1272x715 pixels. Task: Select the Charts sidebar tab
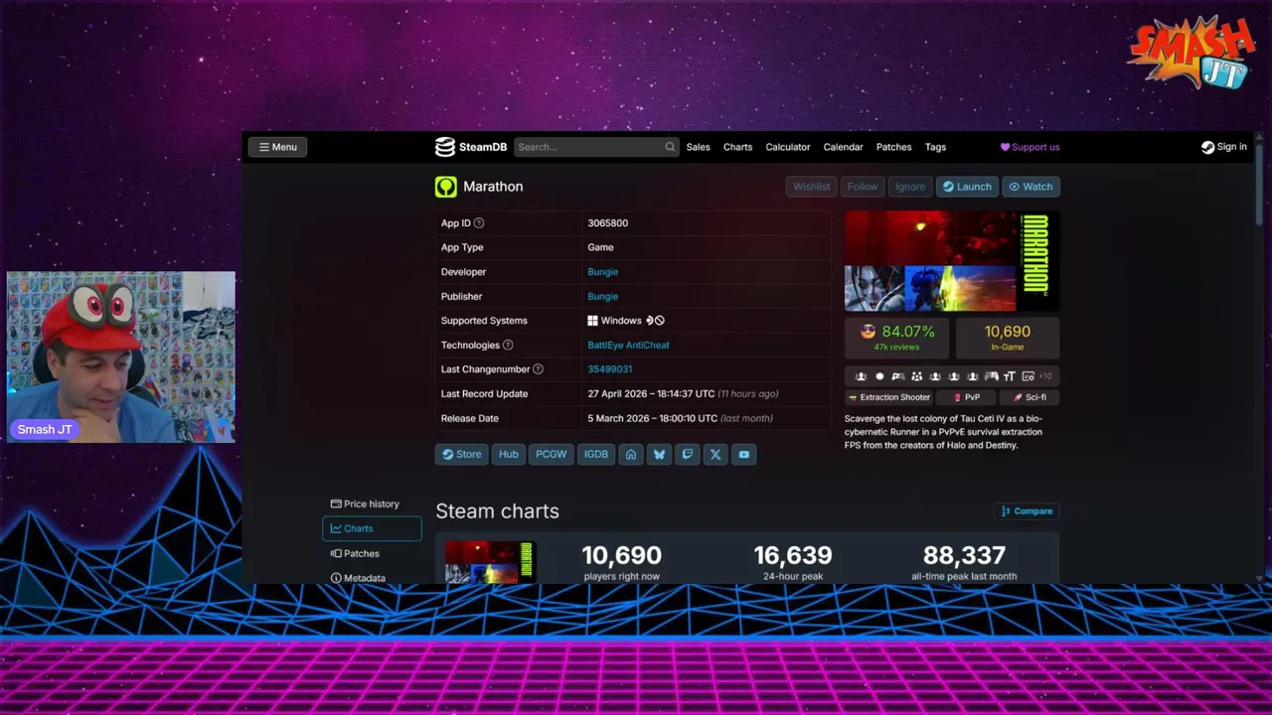(x=372, y=529)
